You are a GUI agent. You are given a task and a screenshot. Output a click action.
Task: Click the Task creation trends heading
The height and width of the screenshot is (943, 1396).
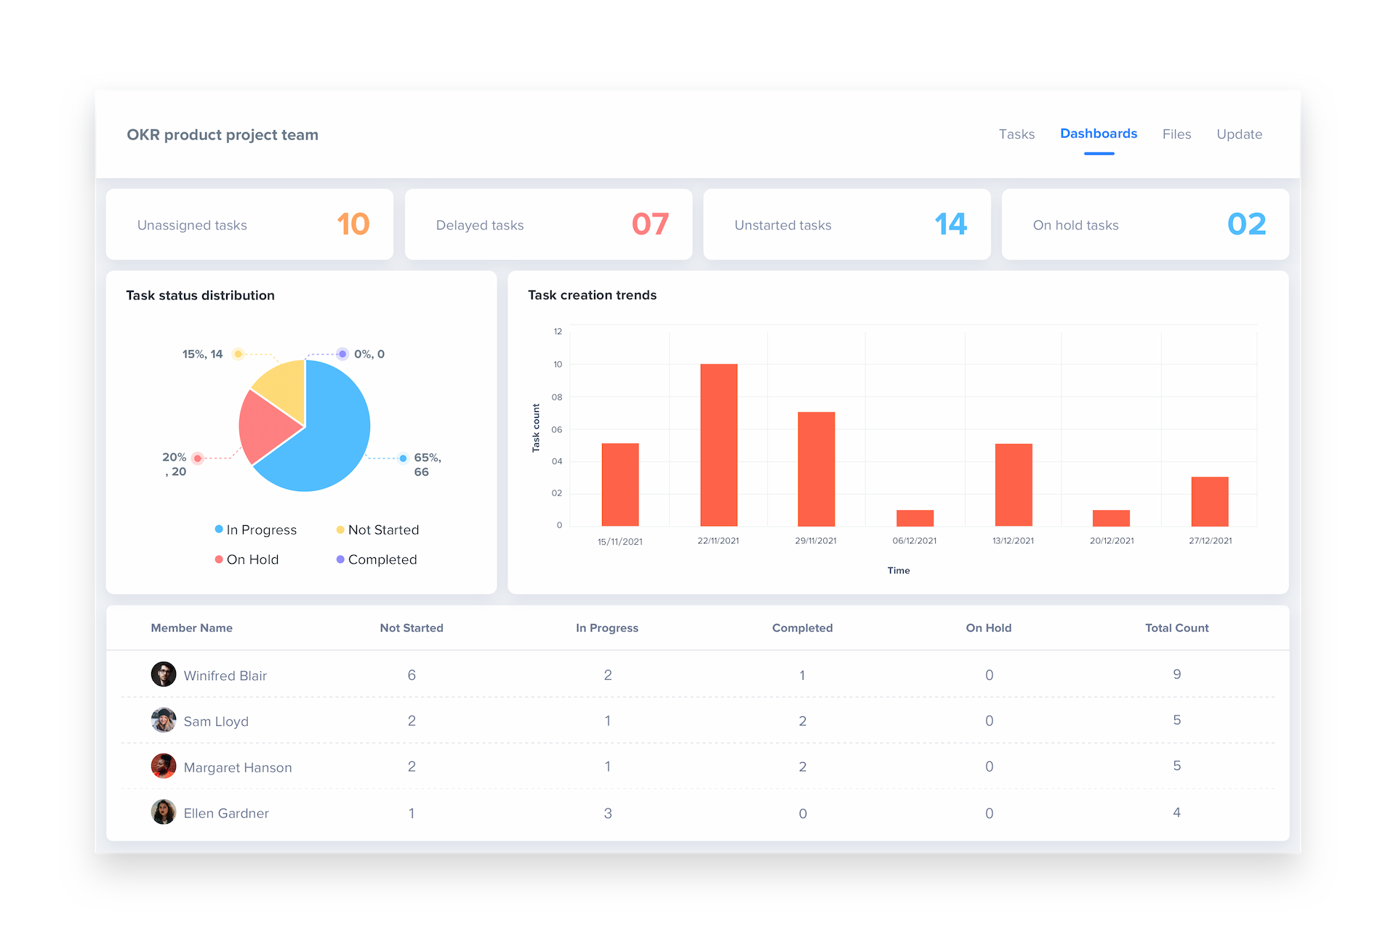click(592, 295)
